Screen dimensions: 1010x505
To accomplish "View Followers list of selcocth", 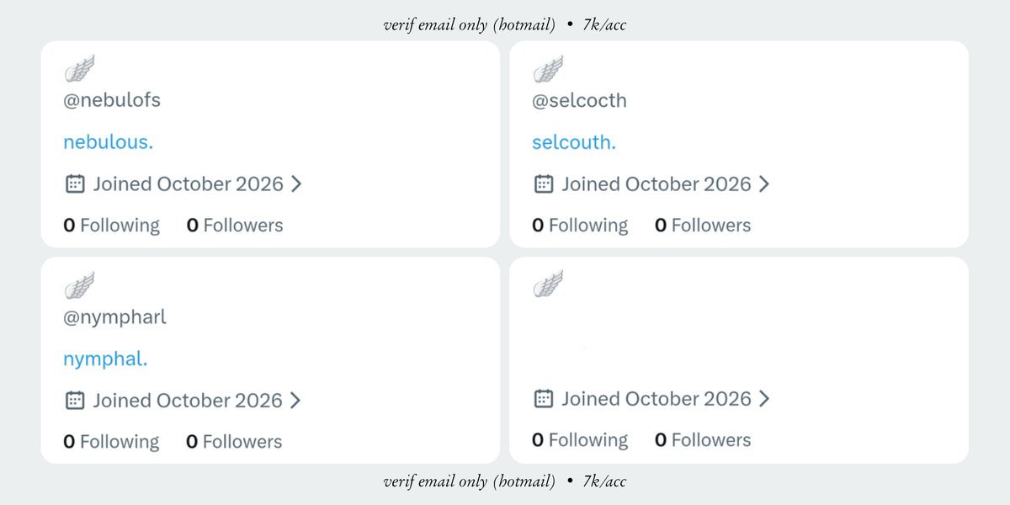I will click(703, 225).
